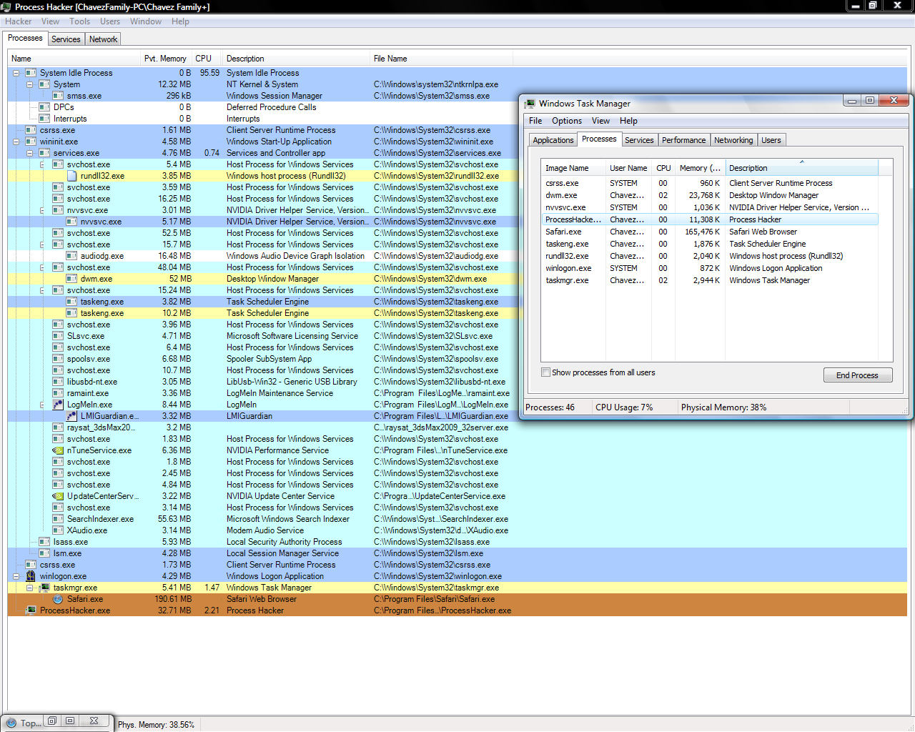Select the Interrupts row in the tree

(457, 119)
